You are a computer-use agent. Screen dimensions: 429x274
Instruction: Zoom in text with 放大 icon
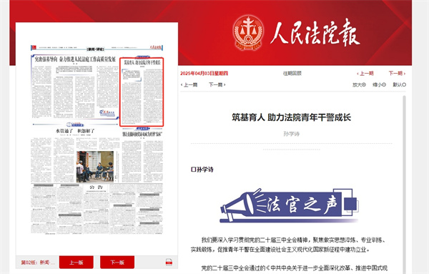[x=359, y=85]
